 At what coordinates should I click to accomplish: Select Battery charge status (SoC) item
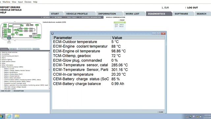click(x=13, y=74)
